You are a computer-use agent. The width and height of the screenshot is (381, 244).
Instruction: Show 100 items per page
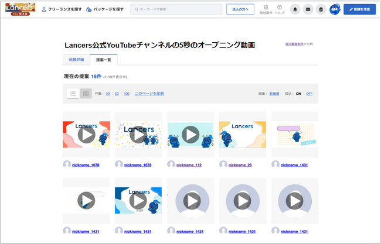(x=127, y=94)
